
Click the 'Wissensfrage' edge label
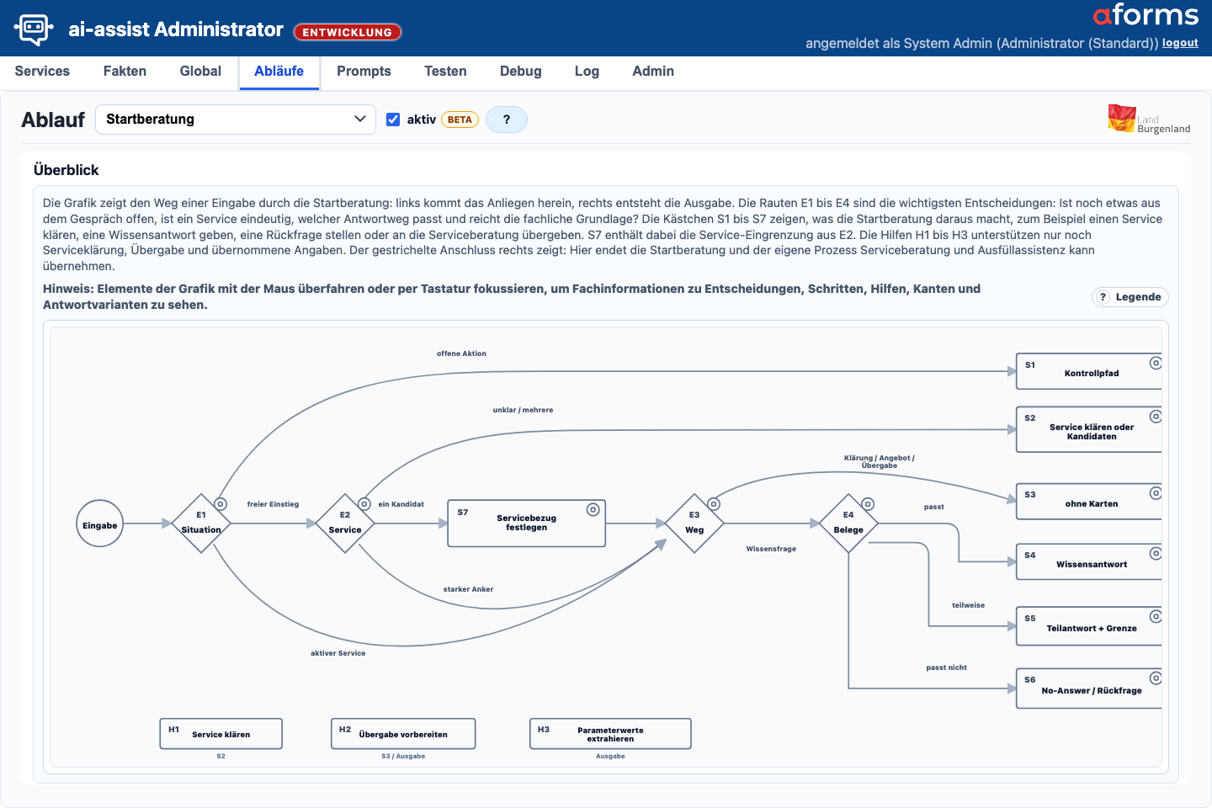[771, 549]
